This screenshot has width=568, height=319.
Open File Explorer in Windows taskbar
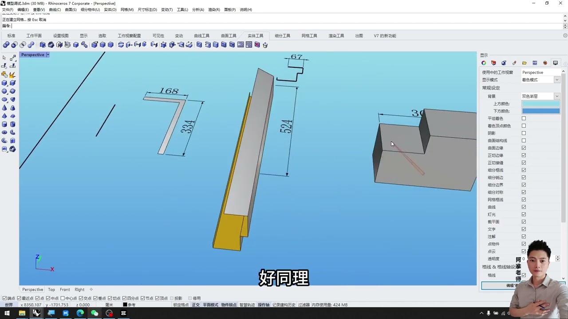tap(22, 313)
